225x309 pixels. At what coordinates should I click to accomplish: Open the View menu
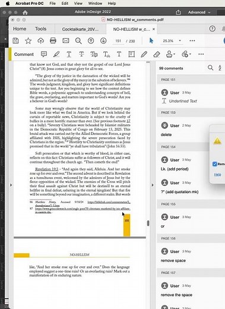pyautogui.click(x=78, y=4)
